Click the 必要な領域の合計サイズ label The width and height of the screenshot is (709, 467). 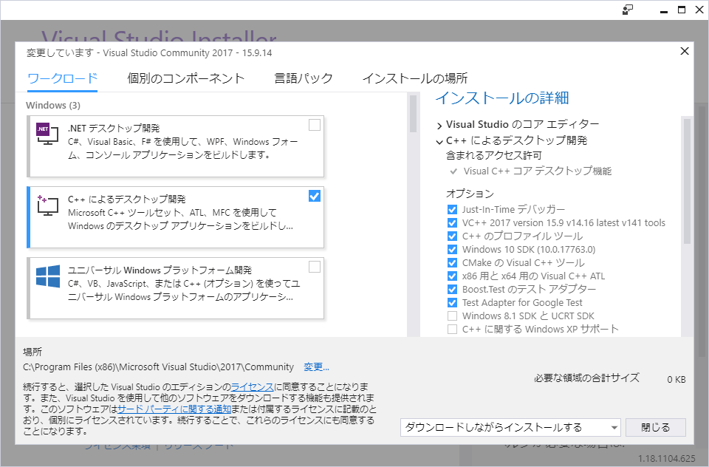586,378
